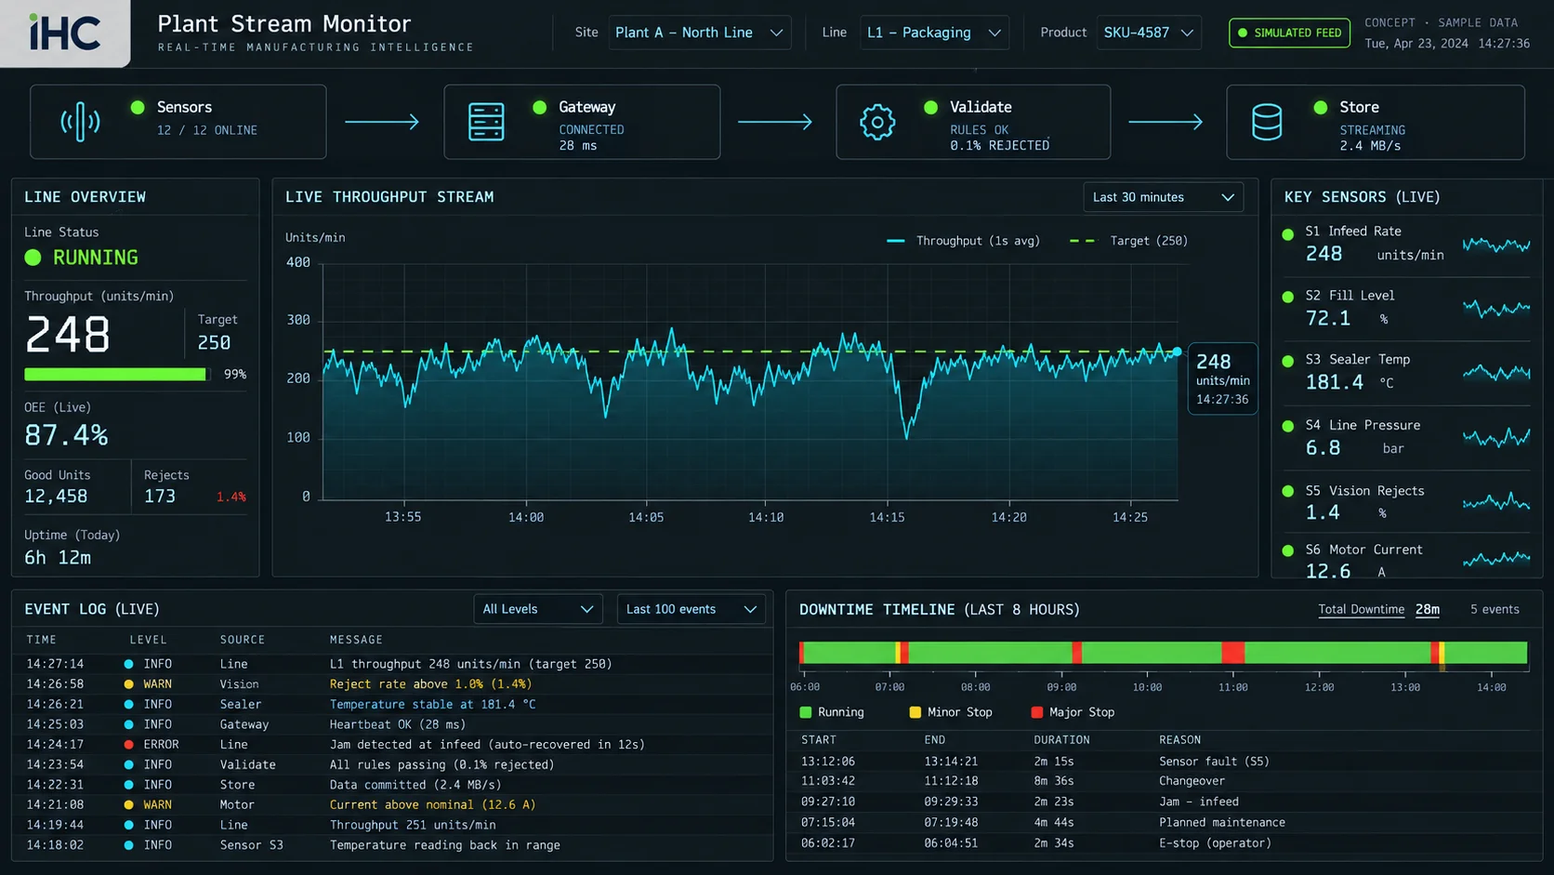
Task: Click the S4 Line Pressure sparkline
Action: pyautogui.click(x=1496, y=437)
